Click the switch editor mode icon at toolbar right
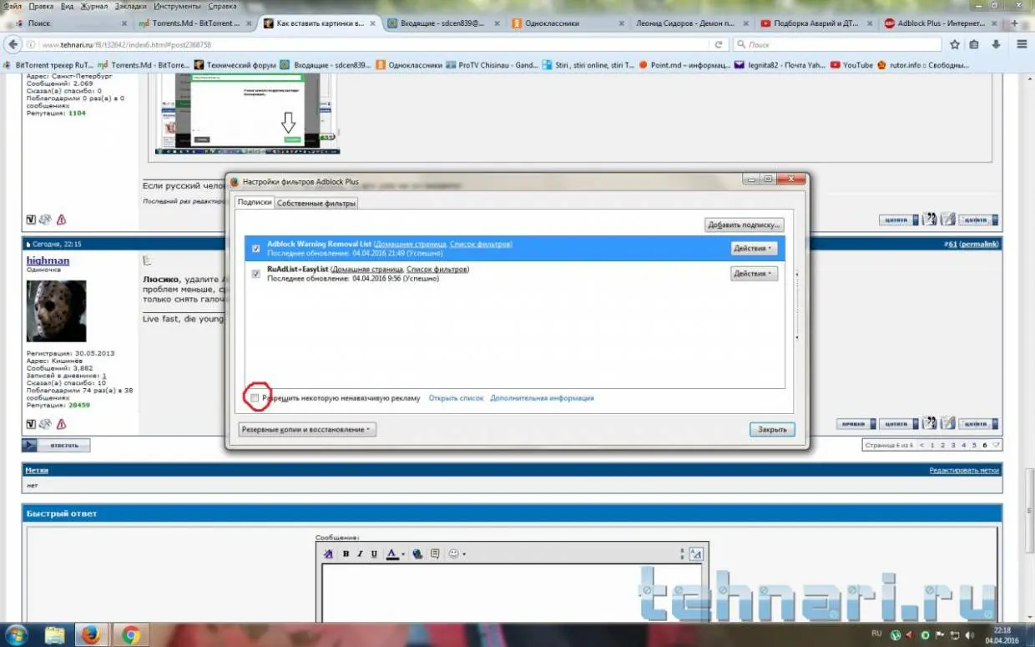 pos(697,553)
